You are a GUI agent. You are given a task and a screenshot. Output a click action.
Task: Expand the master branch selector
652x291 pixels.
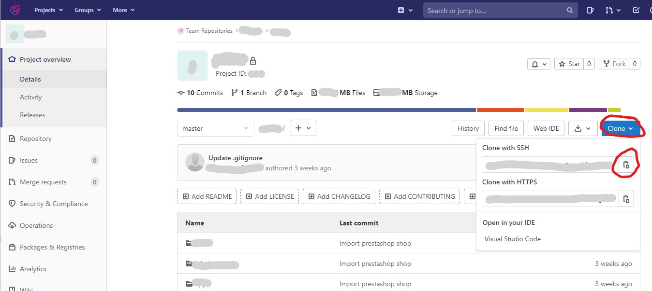click(215, 128)
